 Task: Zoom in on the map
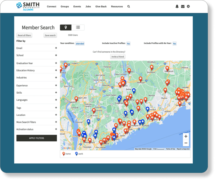(x=186, y=137)
